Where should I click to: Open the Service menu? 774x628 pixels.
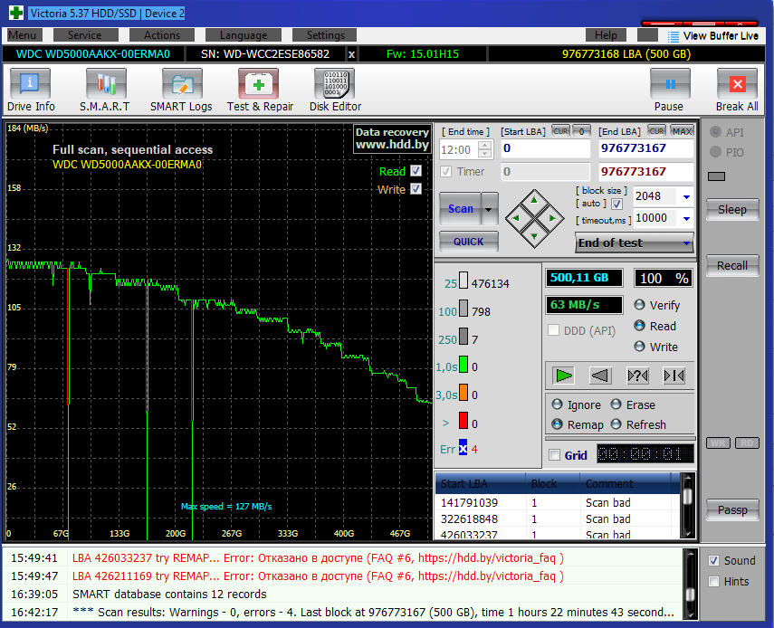click(x=85, y=35)
